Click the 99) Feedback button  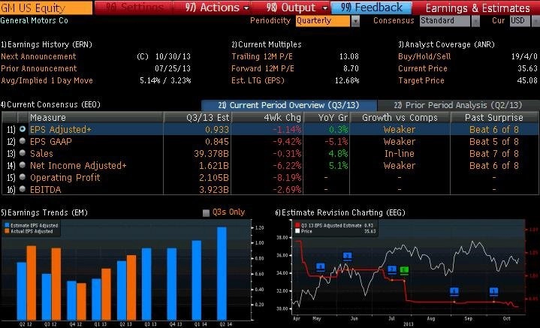pyautogui.click(x=371, y=8)
